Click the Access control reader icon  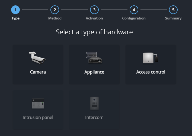[x=151, y=58]
